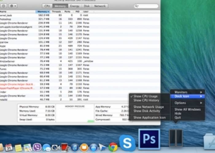The image size is (215, 153).
Task: Open the blue iTunes icon in Dock
Action: [75, 147]
